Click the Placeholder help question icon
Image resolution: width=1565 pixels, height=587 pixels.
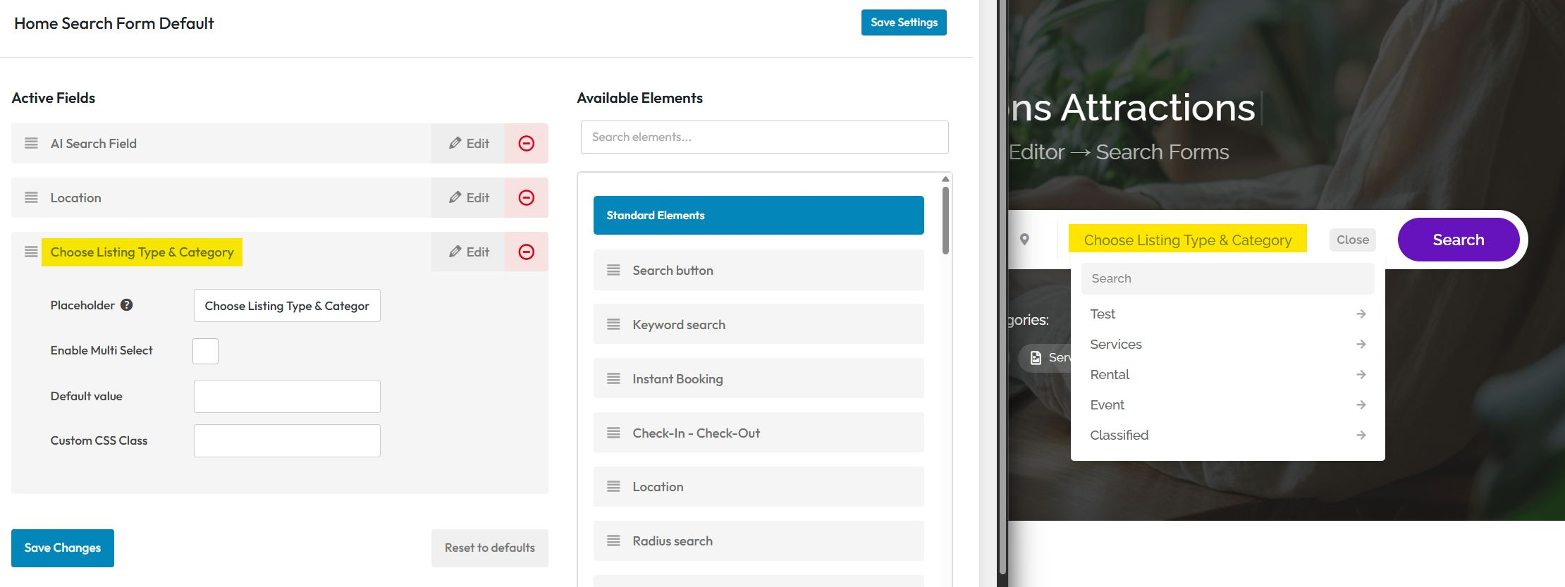point(126,305)
